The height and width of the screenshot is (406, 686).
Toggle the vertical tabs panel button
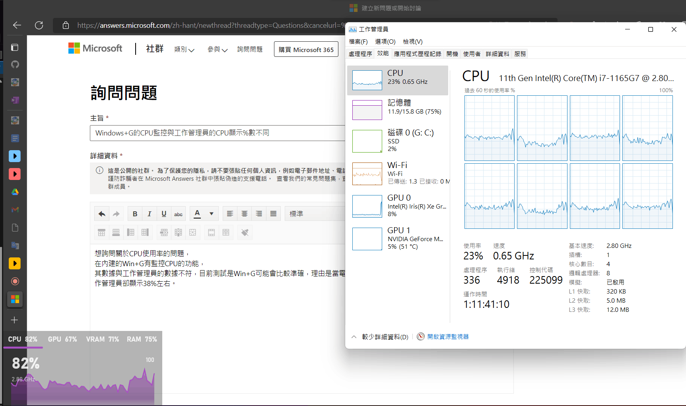point(15,48)
